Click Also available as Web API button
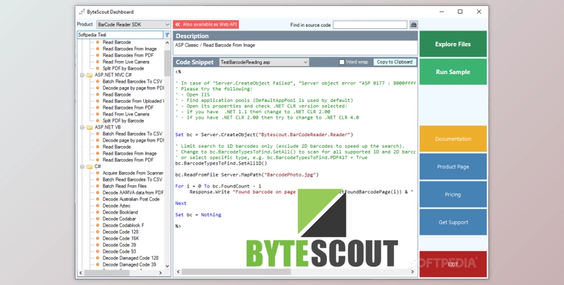Viewport: 564px width, 285px height. click(206, 25)
